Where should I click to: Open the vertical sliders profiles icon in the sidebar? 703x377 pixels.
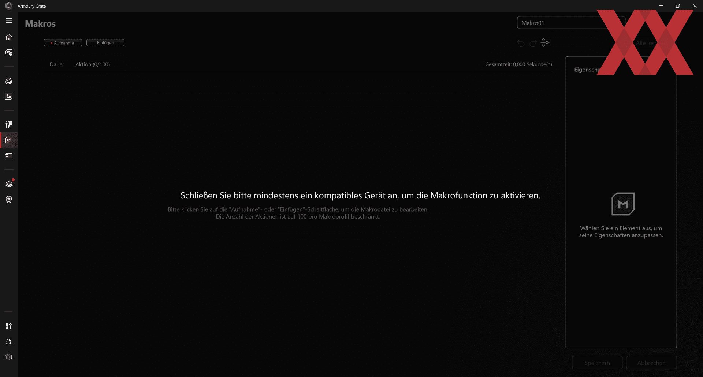point(9,125)
